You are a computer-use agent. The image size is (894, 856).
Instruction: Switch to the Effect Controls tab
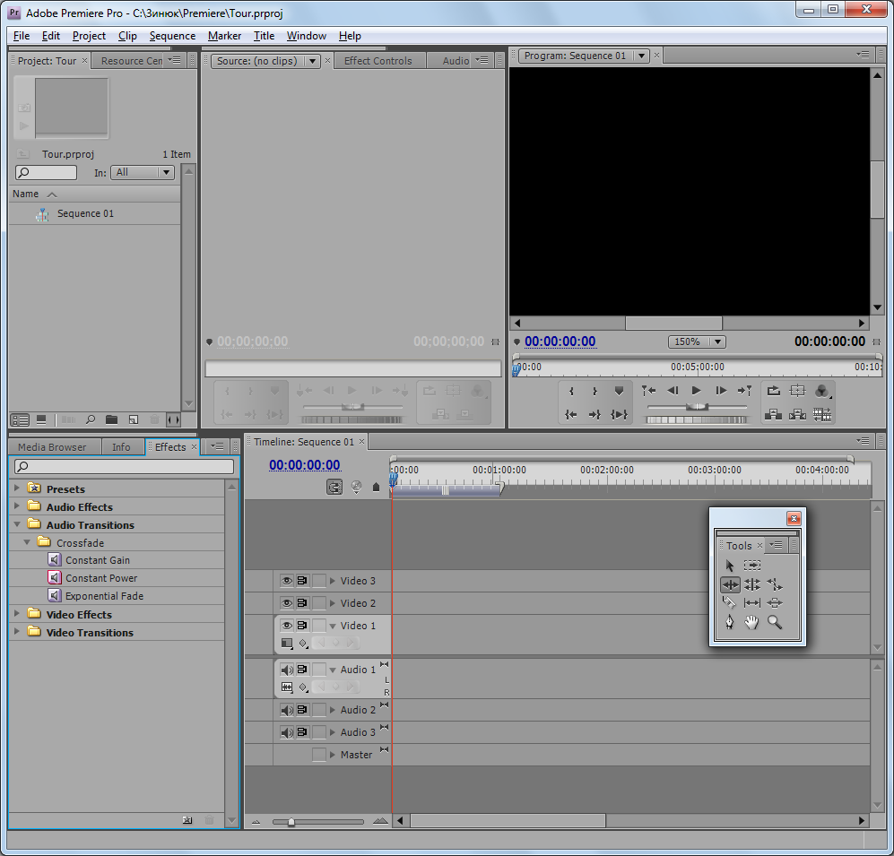pyautogui.click(x=378, y=61)
